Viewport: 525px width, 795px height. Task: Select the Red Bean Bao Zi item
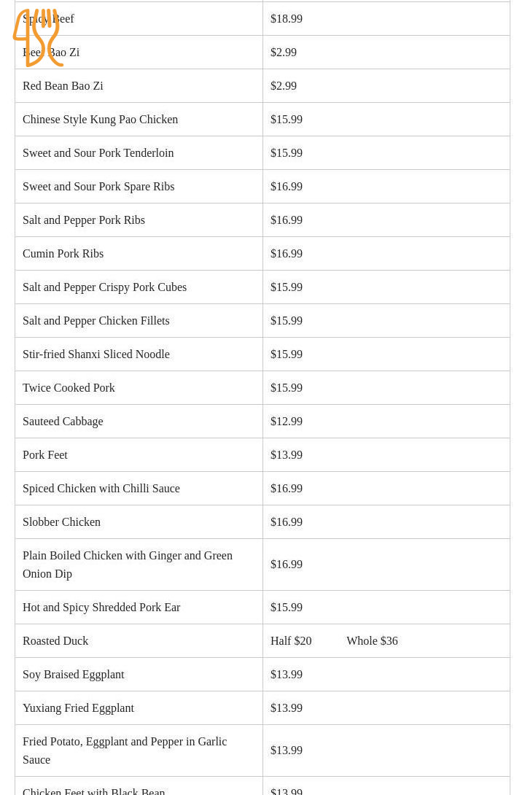tap(63, 86)
